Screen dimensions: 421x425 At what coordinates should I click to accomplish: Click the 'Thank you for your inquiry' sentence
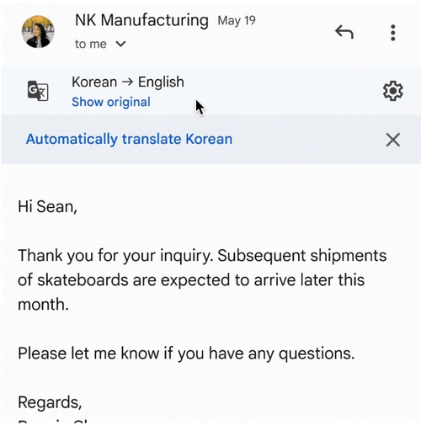pos(115,256)
